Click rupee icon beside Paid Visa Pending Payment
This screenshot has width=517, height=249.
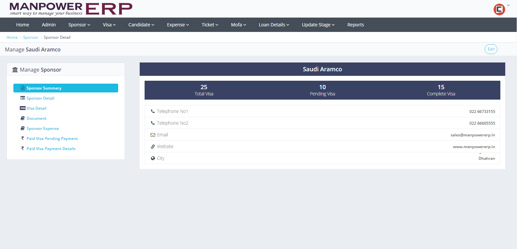(23, 138)
